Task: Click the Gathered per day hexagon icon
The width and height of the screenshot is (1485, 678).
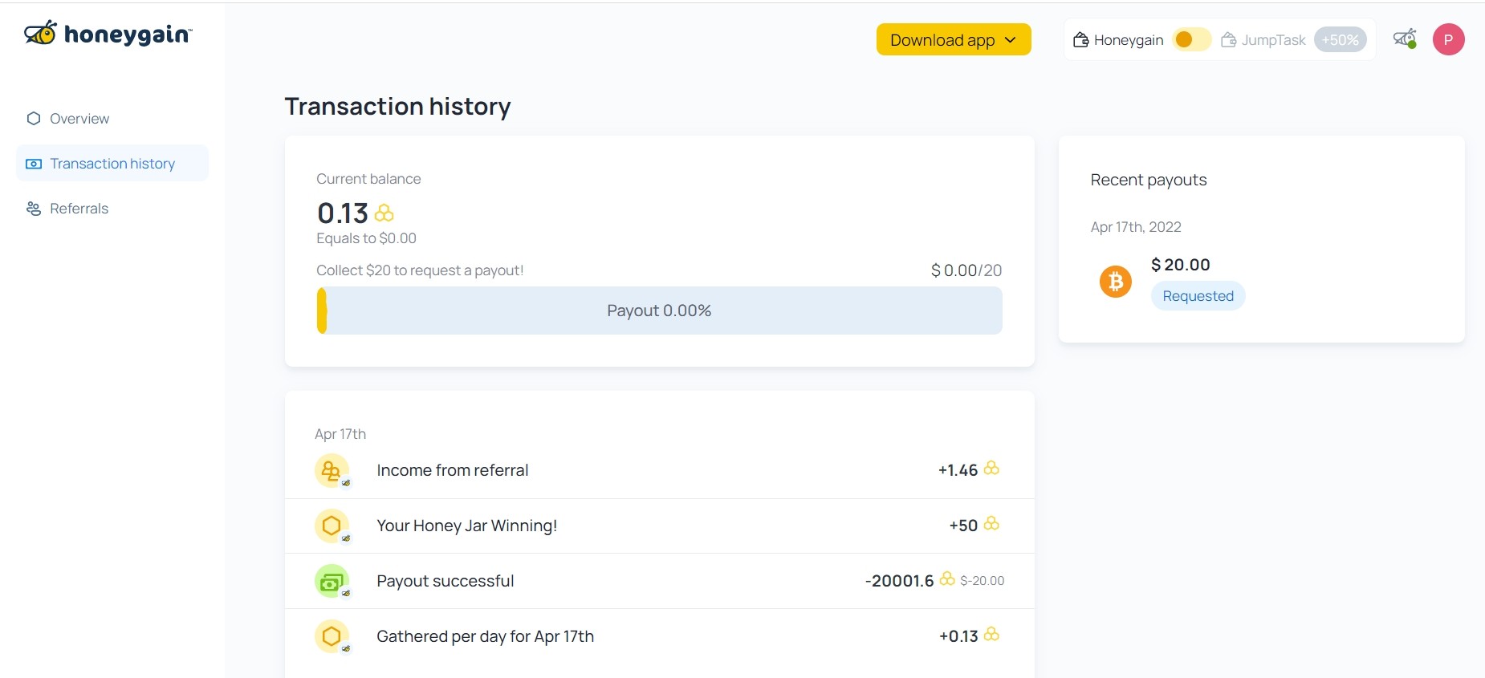Action: click(x=332, y=637)
